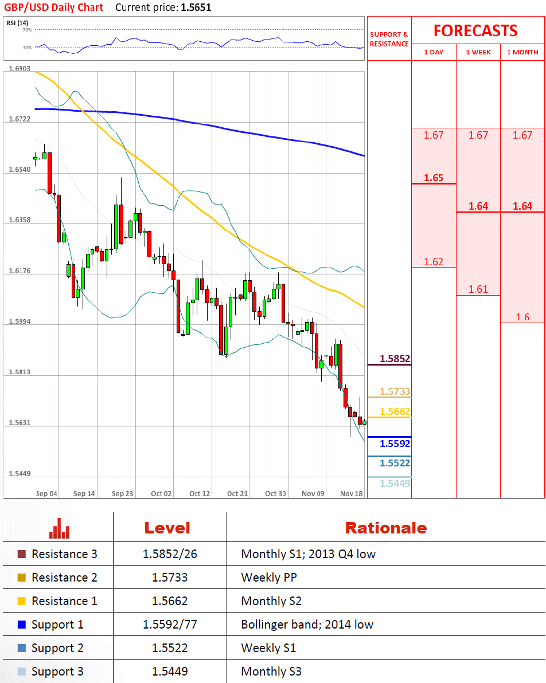Click the 1.5852/26 level cell
The width and height of the screenshot is (546, 683).
[x=170, y=554]
